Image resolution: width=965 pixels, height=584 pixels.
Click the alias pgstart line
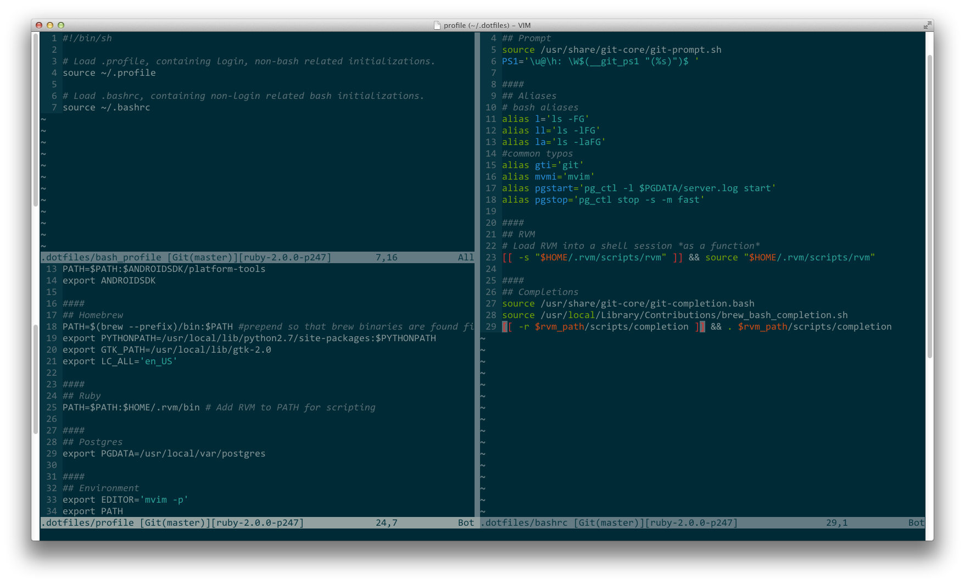click(639, 188)
